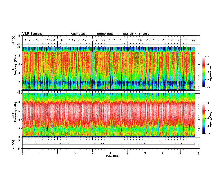Click the "3" tick on time axis

pos(75,153)
